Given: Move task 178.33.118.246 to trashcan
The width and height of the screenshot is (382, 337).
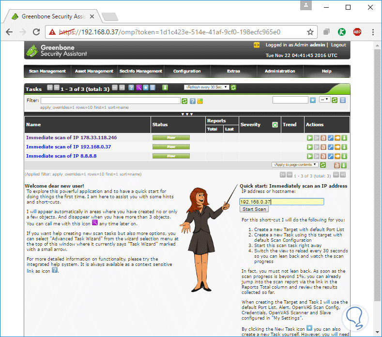Looking at the screenshot, I should (x=323, y=138).
